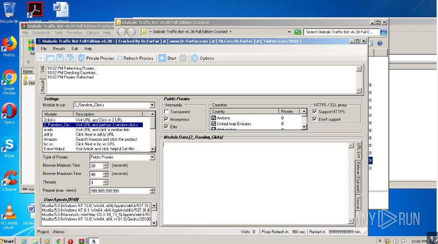Expand the Type of Proxies dropdown
This screenshot has width=438, height=244.
pyautogui.click(x=152, y=157)
